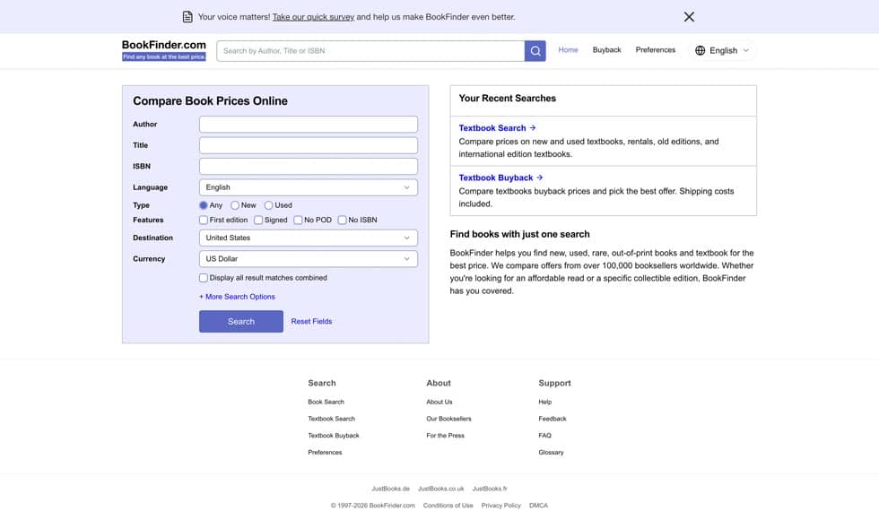Open For the Press footer link
Image resolution: width=879 pixels, height=511 pixels.
(445, 436)
